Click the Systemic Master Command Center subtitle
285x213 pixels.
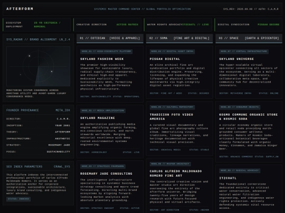(x=142, y=9)
